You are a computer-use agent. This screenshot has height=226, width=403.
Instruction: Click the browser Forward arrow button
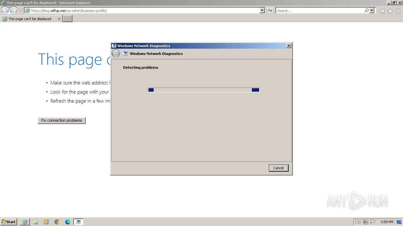tap(14, 11)
